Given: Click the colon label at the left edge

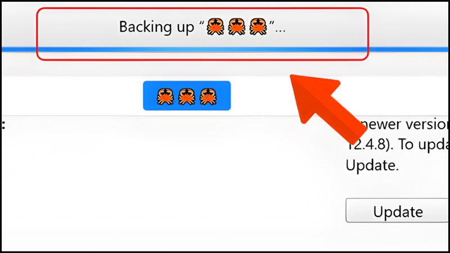Looking at the screenshot, I should pyautogui.click(x=3, y=125).
